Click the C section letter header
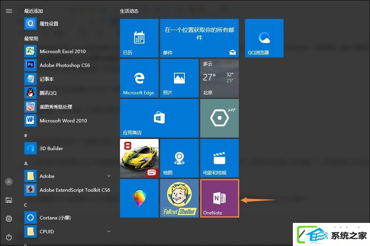The width and height of the screenshot is (370, 246). 26,205
